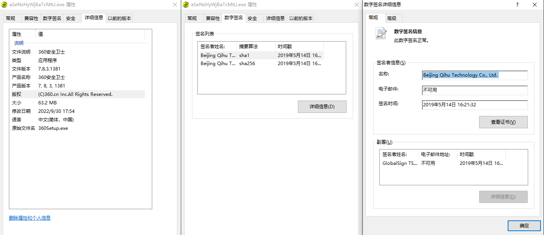544x235 pixels.
Task: Click the 摘要算法 column header
Action: (248, 47)
